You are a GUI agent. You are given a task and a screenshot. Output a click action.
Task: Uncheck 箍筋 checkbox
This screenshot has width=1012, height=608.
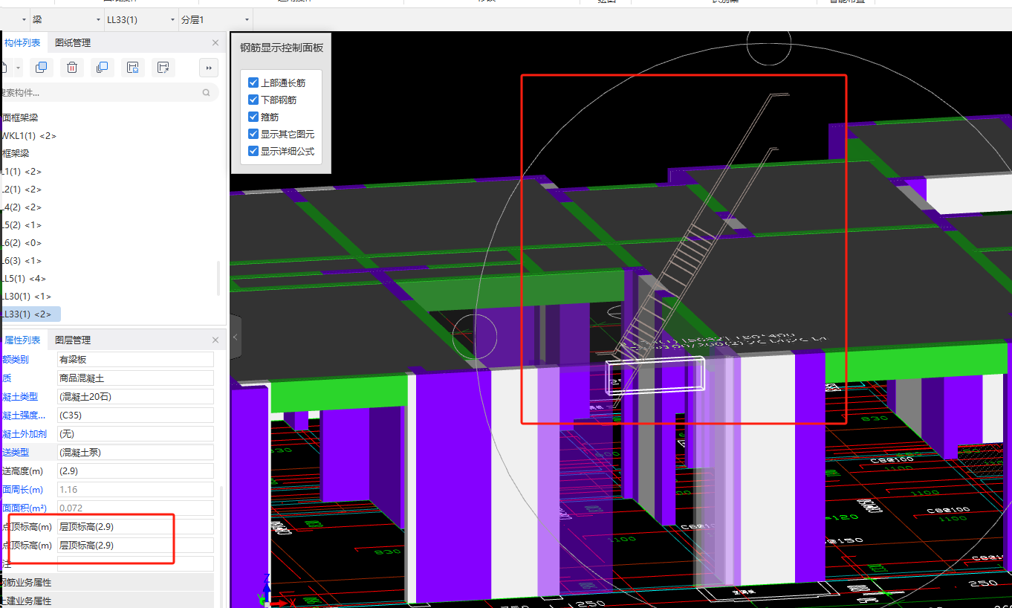(x=253, y=117)
